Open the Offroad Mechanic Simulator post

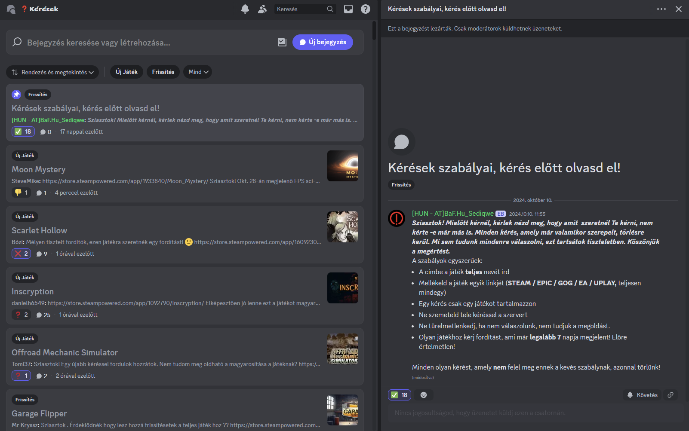65,352
